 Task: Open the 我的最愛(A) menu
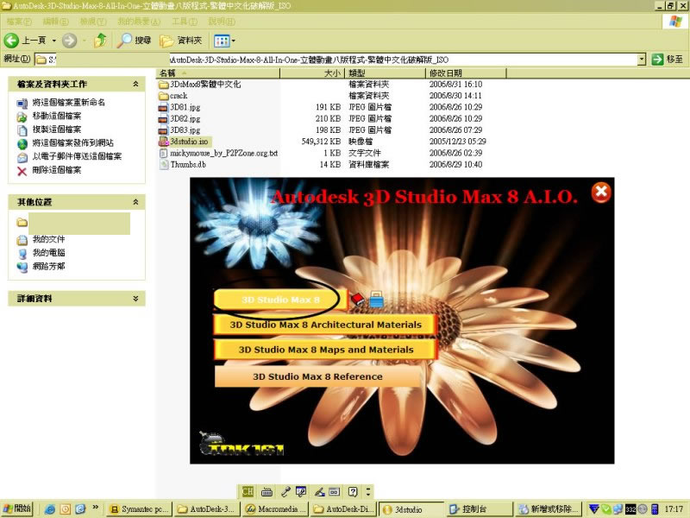click(139, 21)
